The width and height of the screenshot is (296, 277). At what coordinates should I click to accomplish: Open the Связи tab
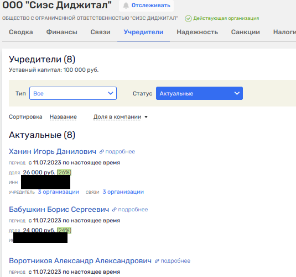(x=101, y=32)
